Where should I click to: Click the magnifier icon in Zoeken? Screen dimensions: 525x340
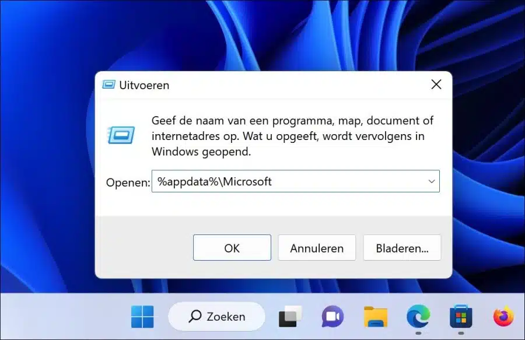(x=195, y=316)
